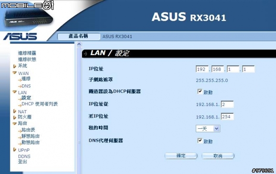Open the WAN 連線 page

point(26,78)
